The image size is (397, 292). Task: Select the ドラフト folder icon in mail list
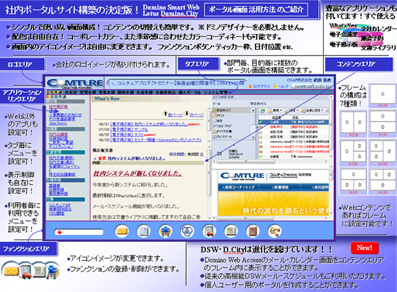(x=215, y=115)
